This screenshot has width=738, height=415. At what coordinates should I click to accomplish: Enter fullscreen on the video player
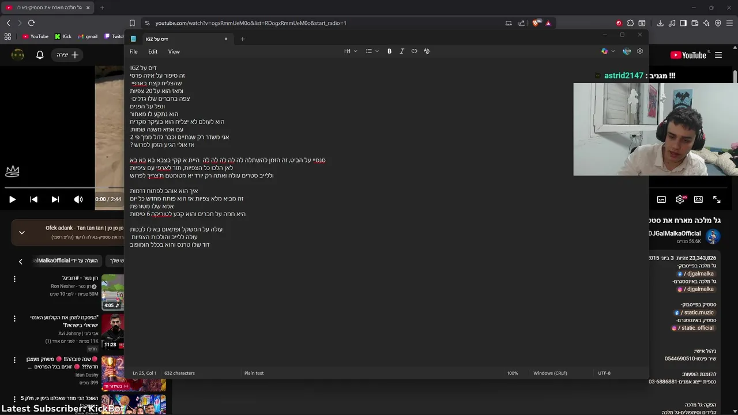click(x=717, y=199)
